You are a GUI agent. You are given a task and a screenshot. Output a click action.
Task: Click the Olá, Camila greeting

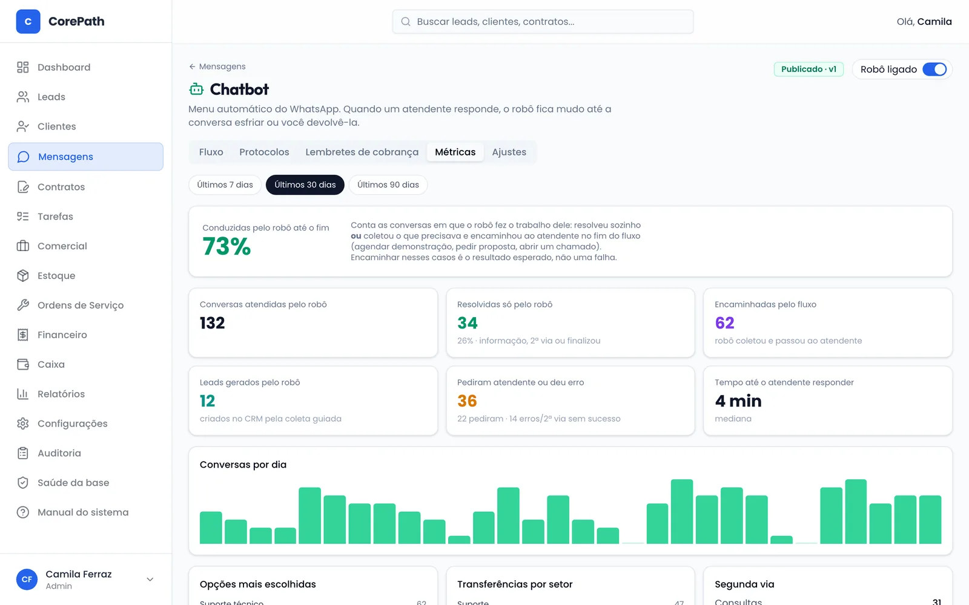(x=924, y=22)
